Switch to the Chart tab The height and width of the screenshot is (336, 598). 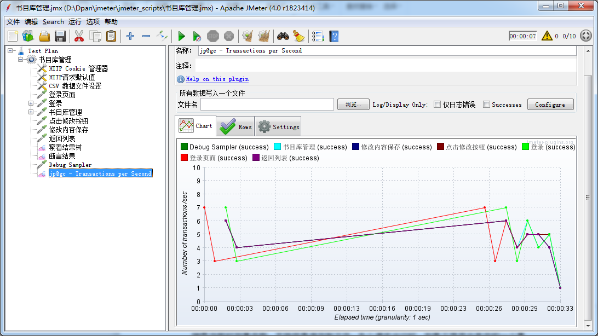pyautogui.click(x=196, y=126)
